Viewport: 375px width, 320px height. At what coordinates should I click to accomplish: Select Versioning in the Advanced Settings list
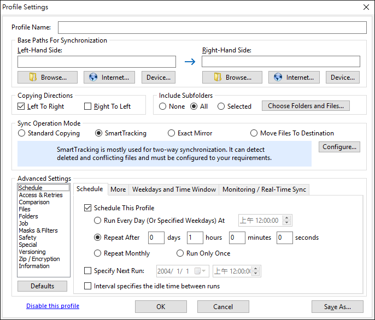click(32, 252)
